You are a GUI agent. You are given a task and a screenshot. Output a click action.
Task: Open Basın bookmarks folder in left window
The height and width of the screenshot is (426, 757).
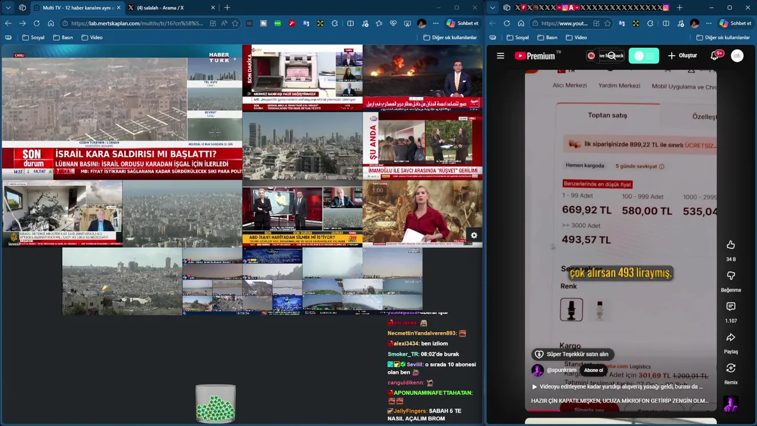63,37
